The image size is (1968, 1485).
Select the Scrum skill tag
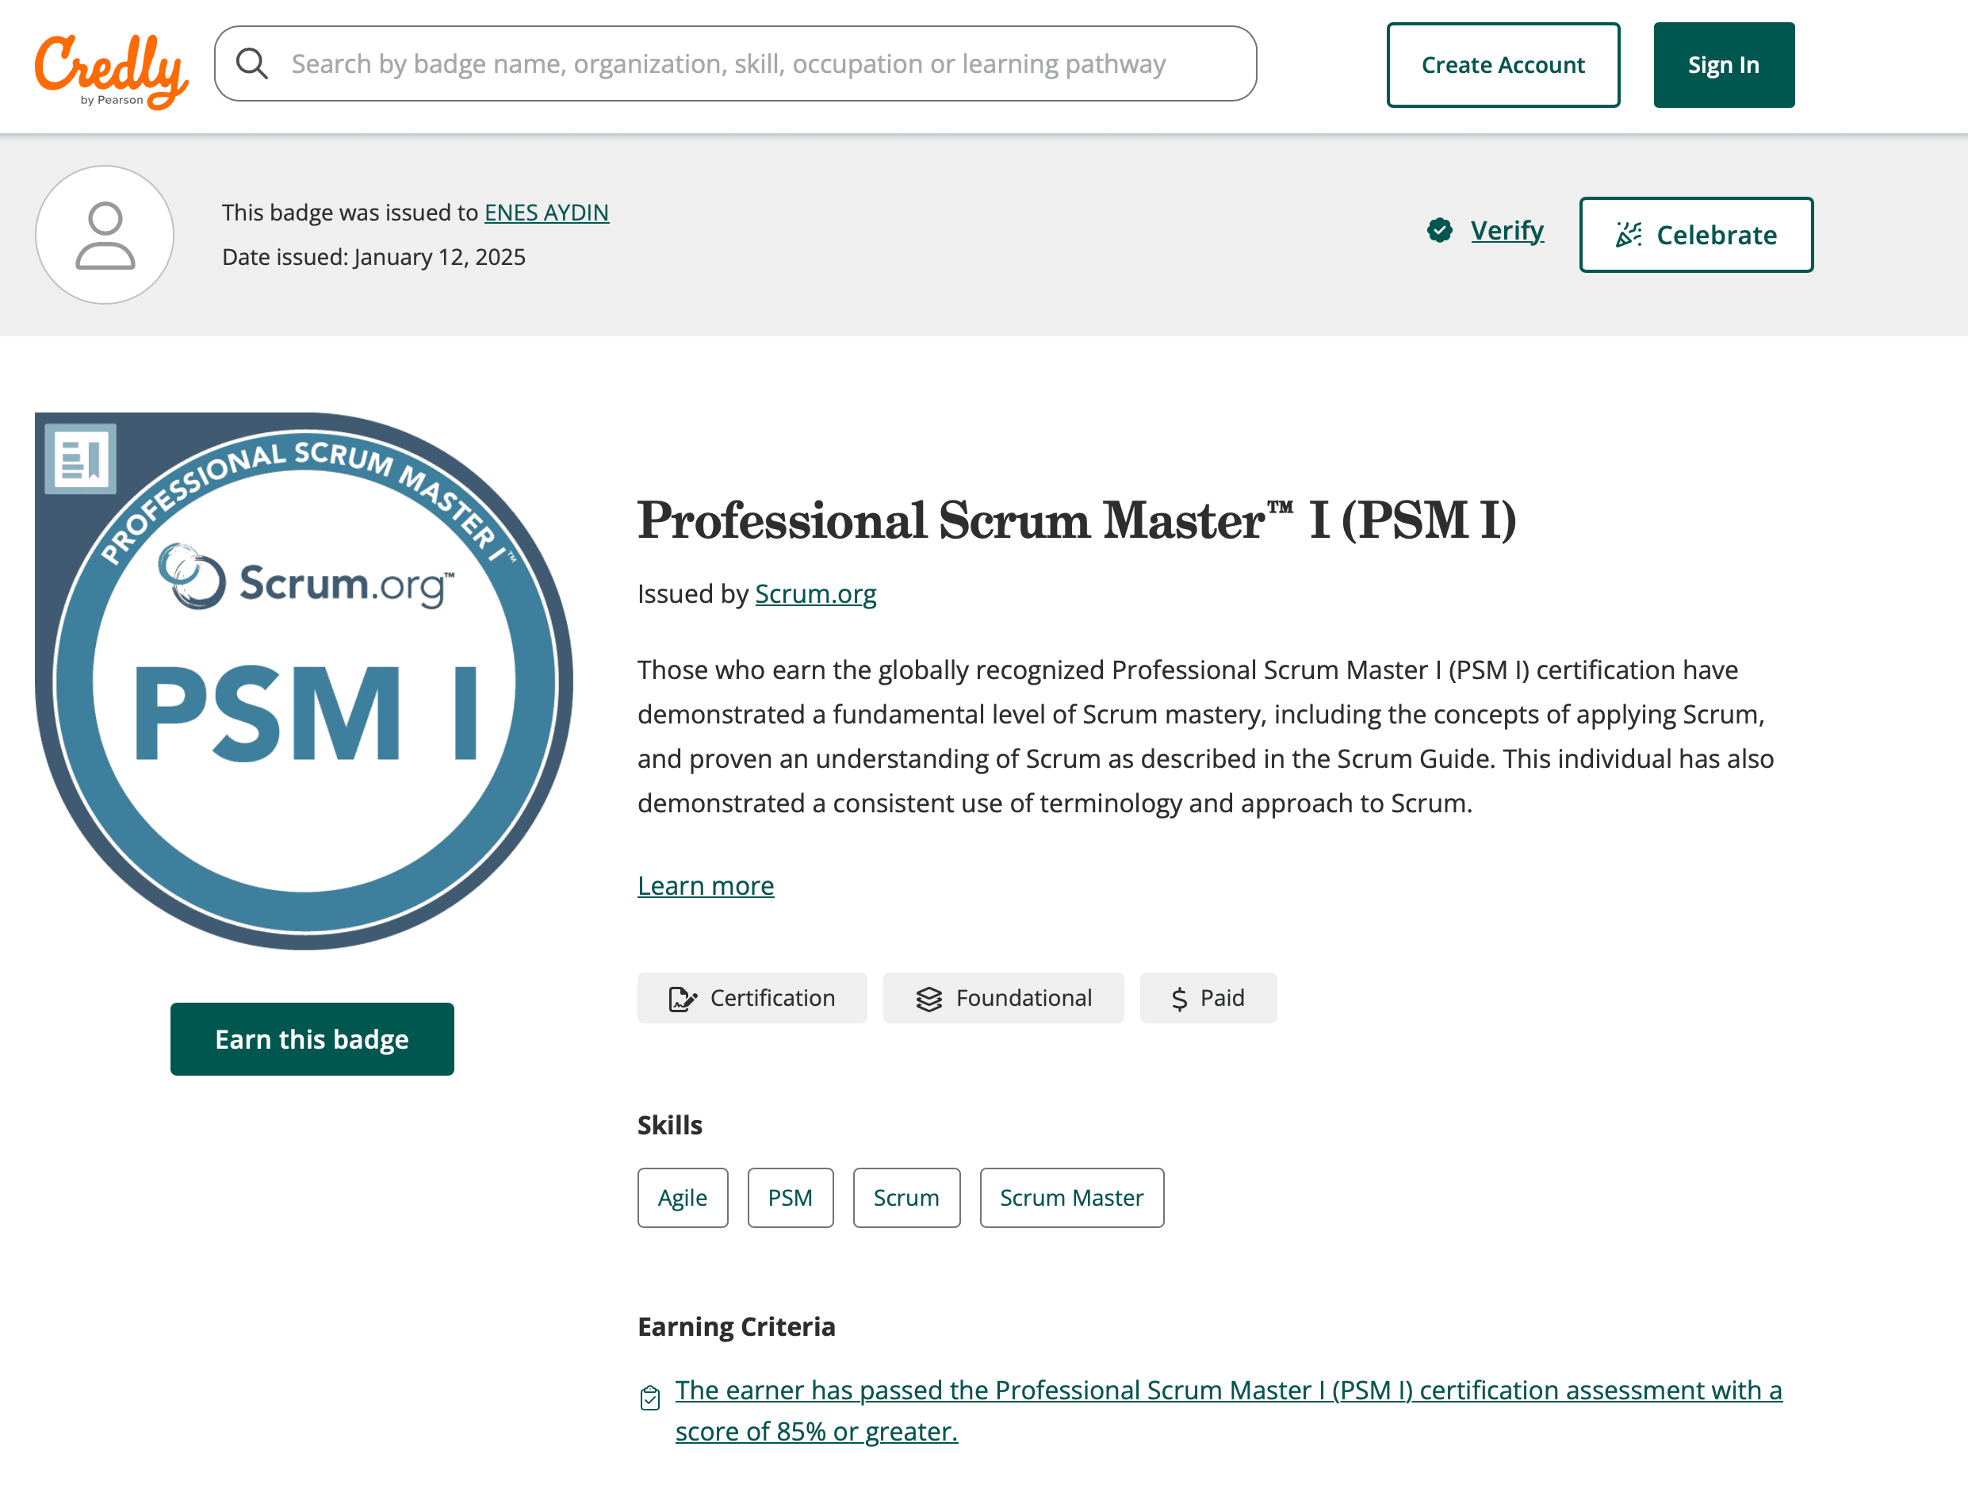point(906,1197)
